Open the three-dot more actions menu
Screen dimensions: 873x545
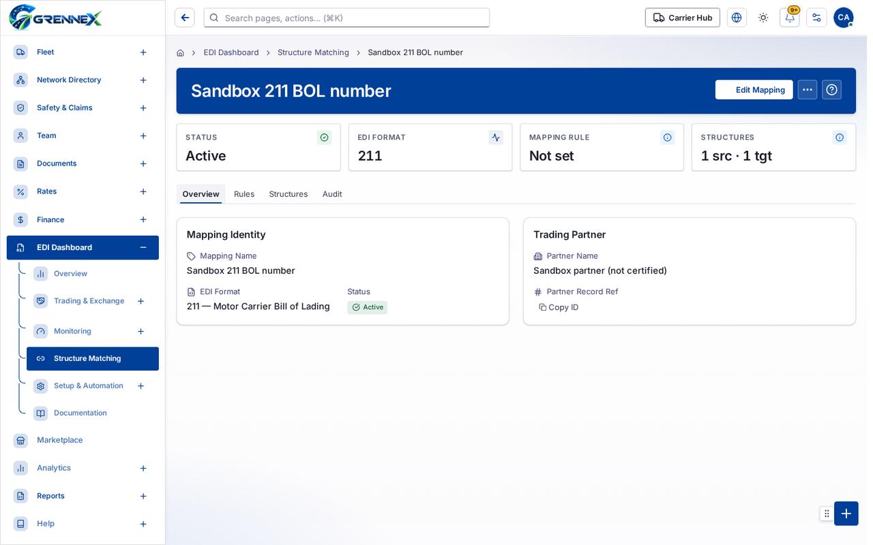tap(808, 90)
